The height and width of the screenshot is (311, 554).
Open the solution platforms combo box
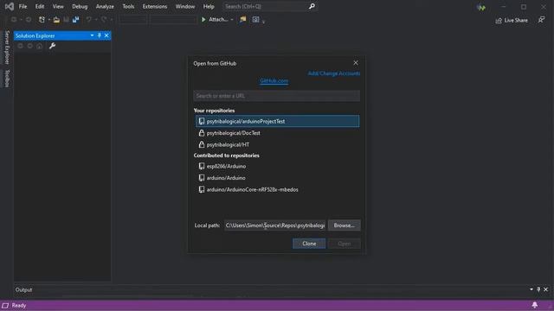click(173, 20)
